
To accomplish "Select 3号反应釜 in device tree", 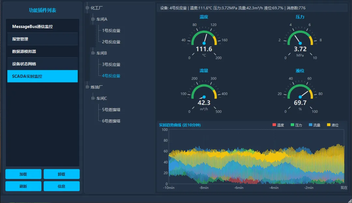I will point(111,64).
